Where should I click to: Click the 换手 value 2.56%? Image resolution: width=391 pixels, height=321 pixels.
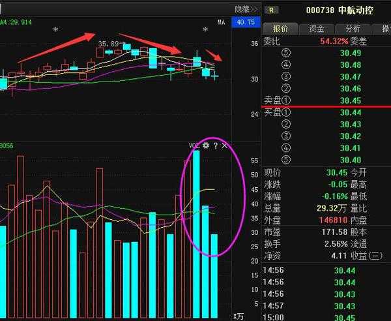pos(336,244)
